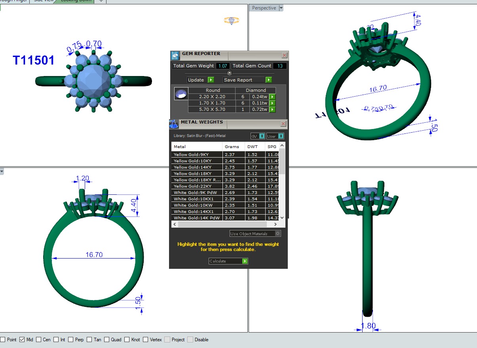Enable the Int osnap checkbox
Screen dimensions: 477x348
click(56, 340)
